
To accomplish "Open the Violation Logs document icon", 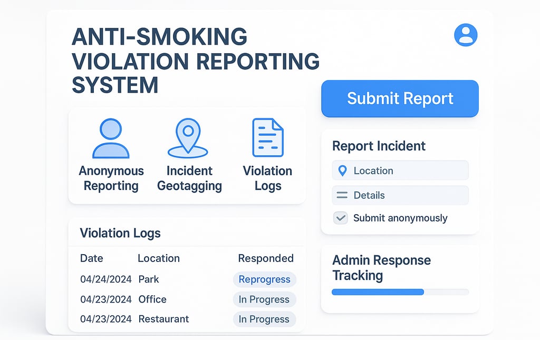I will [x=267, y=137].
